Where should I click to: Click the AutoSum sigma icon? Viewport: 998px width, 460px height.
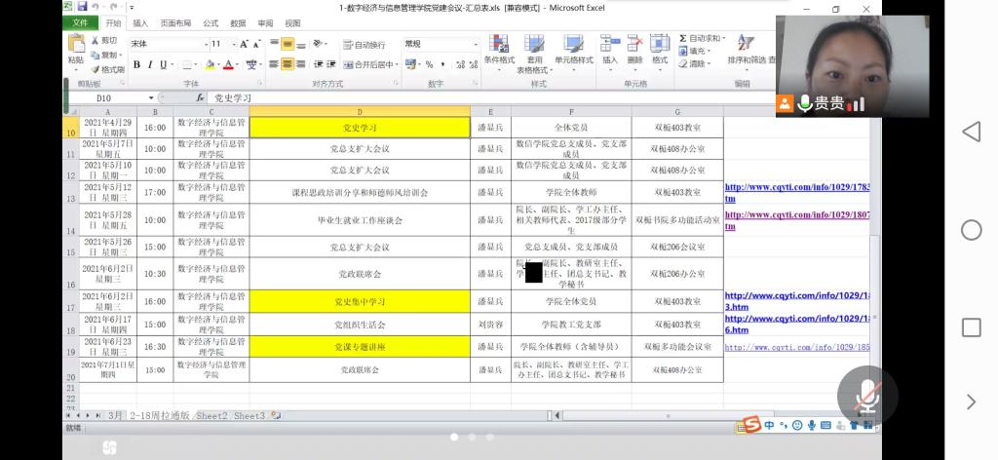pos(682,39)
